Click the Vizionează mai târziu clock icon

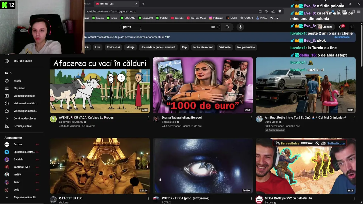(x=7, y=103)
